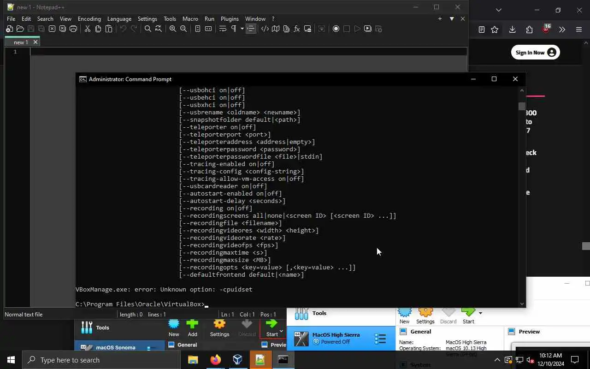Image resolution: width=590 pixels, height=369 pixels.
Task: Open the Encoding menu in Notepad++
Action: coord(89,19)
